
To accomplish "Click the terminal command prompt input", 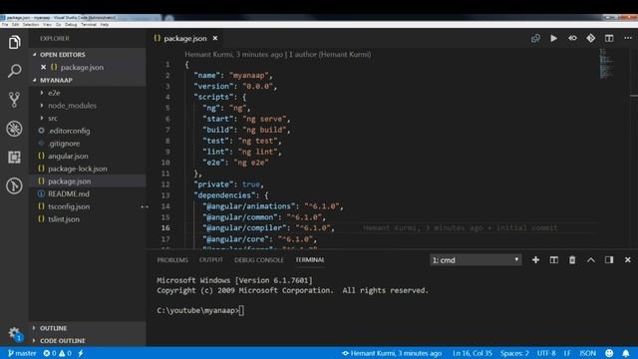I will click(241, 310).
